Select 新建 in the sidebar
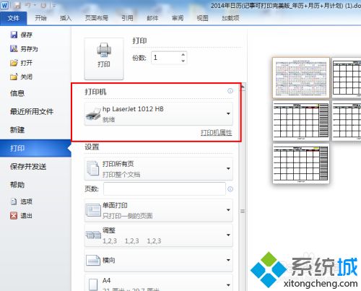Screen dimensions: 361x291 pos(17,130)
